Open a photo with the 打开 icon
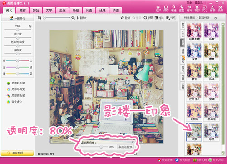This screenshot has height=164, width=227. pos(158,9)
